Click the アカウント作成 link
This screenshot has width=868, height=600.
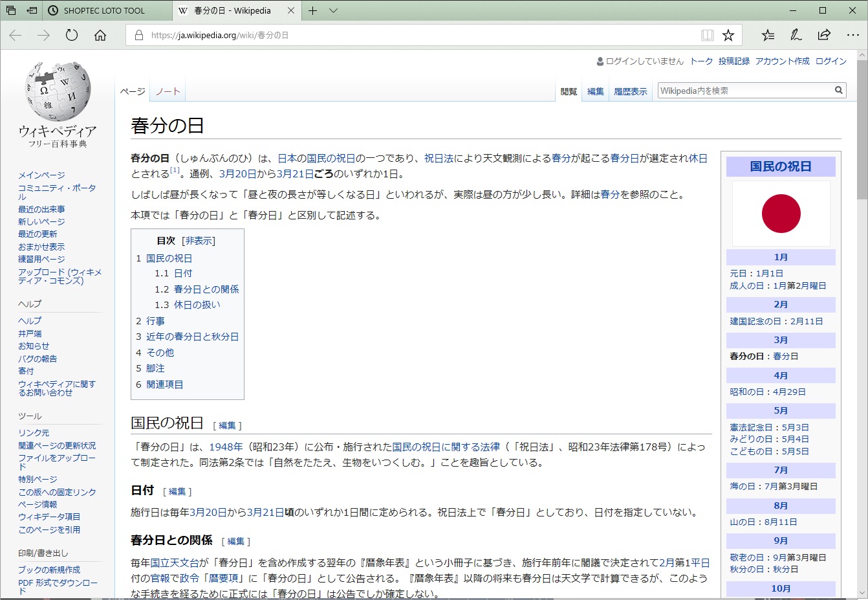click(783, 61)
